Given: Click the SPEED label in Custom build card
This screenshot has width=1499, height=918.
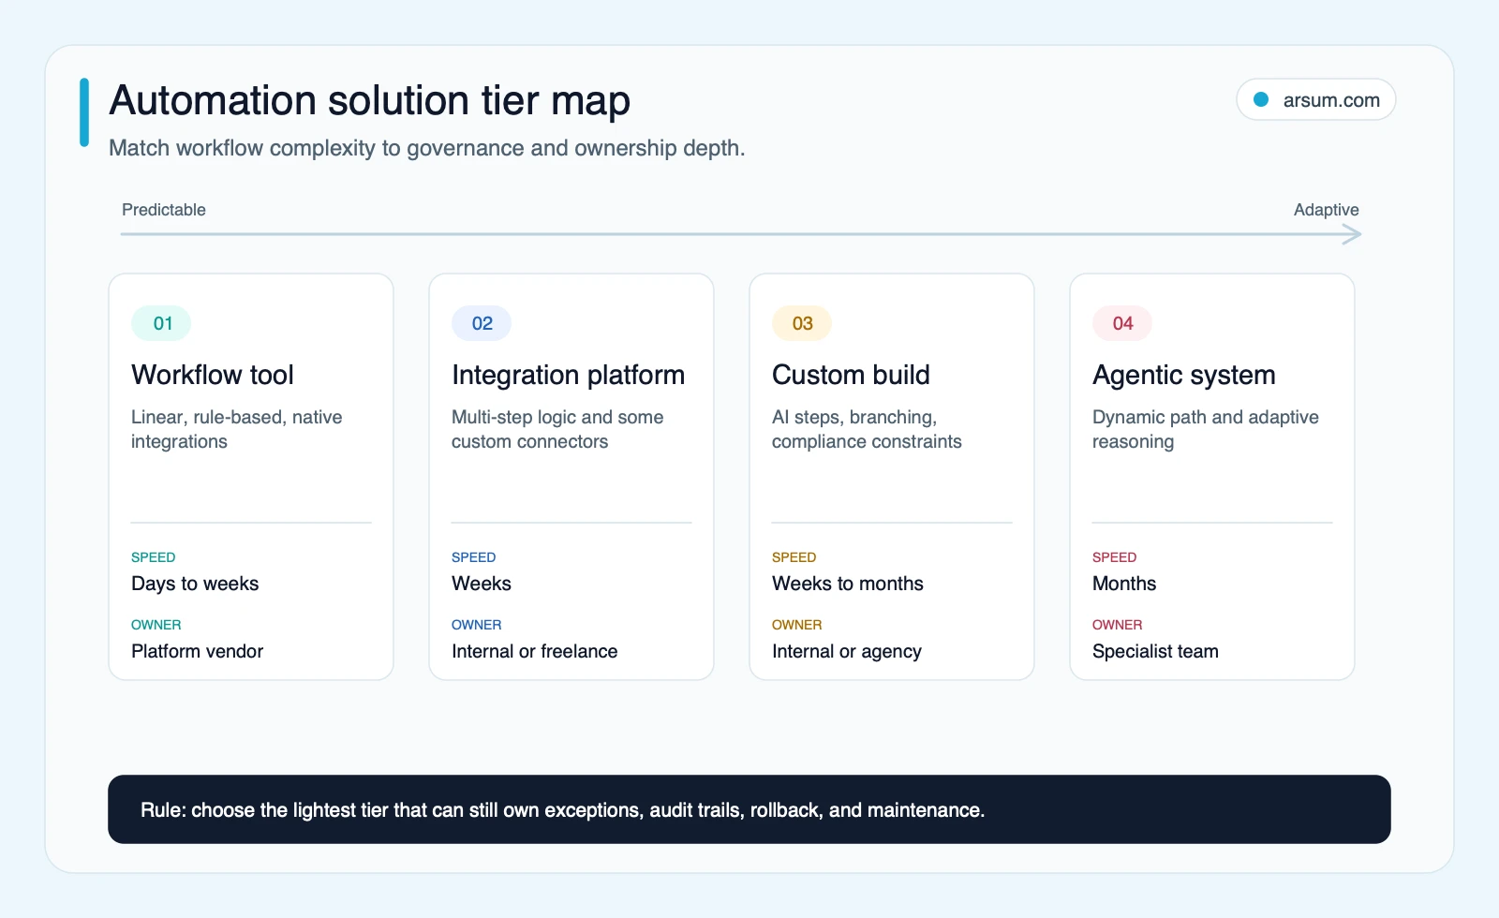Looking at the screenshot, I should [794, 557].
